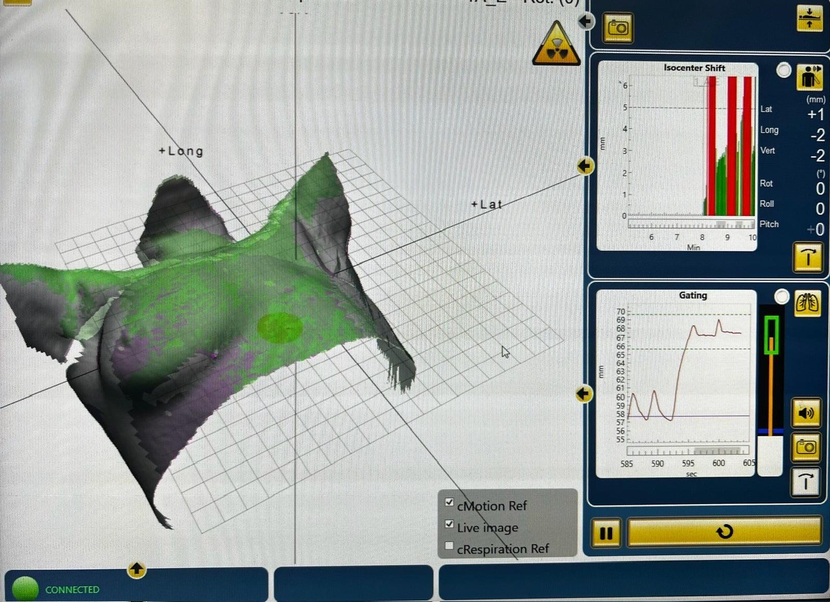830x602 pixels.
Task: Click the lungs icon beside the Gating graph
Action: (807, 302)
